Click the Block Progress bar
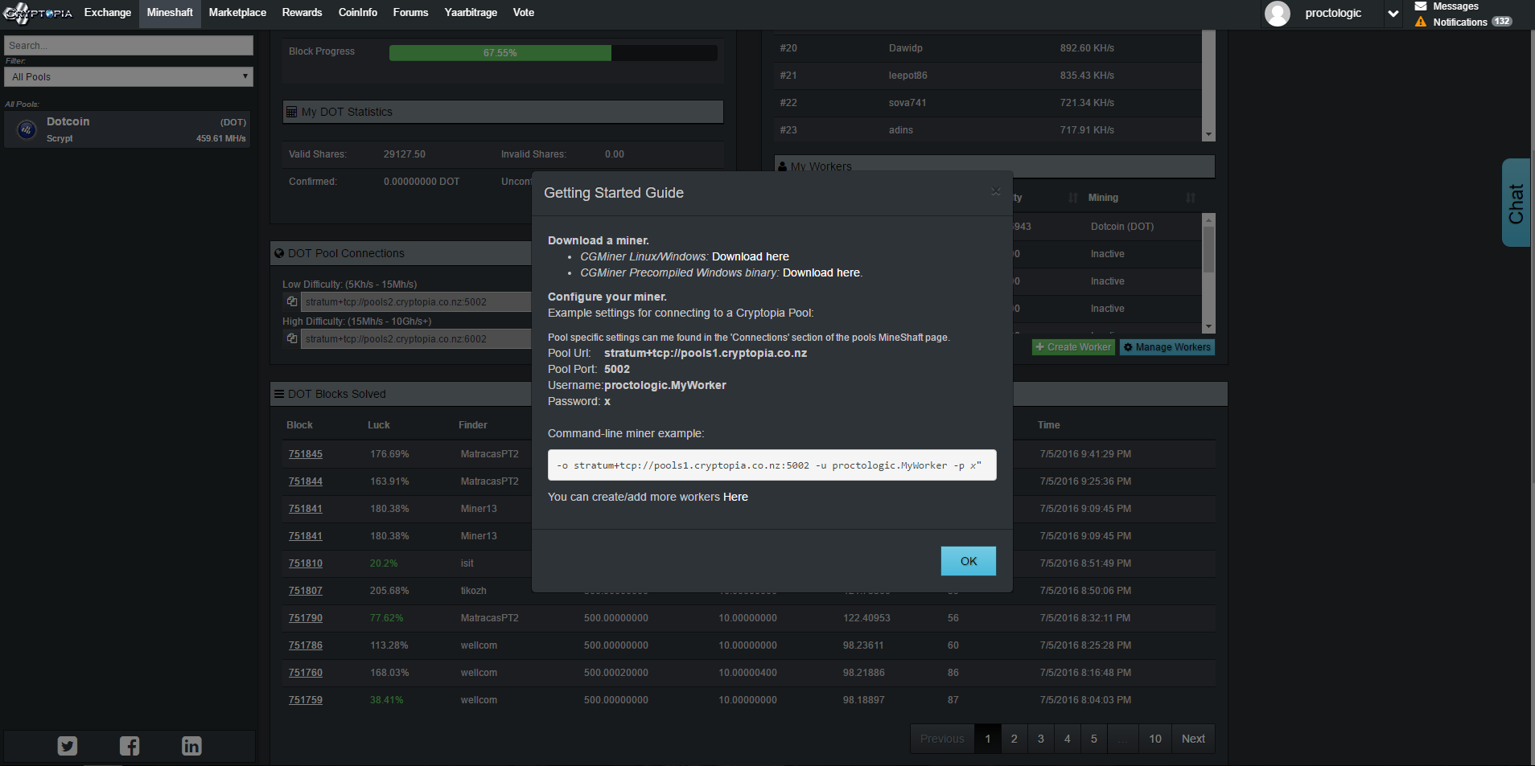The height and width of the screenshot is (766, 1535). (554, 53)
